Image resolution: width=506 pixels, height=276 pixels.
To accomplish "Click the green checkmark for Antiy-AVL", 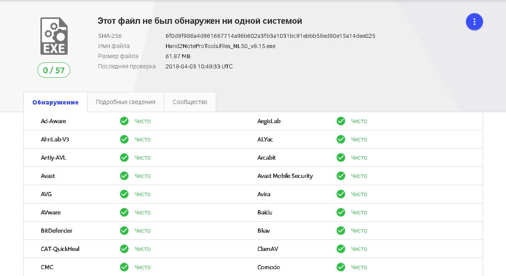I will click(x=124, y=158).
